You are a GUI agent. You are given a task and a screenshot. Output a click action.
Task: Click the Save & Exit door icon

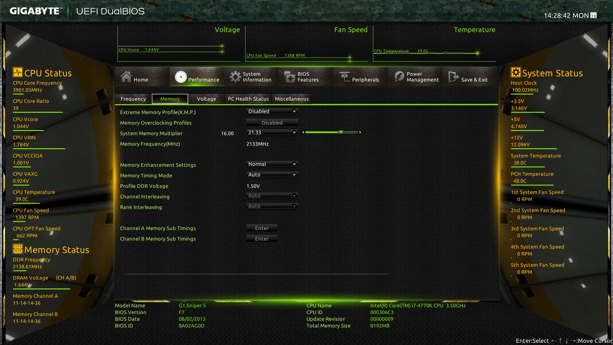(454, 77)
